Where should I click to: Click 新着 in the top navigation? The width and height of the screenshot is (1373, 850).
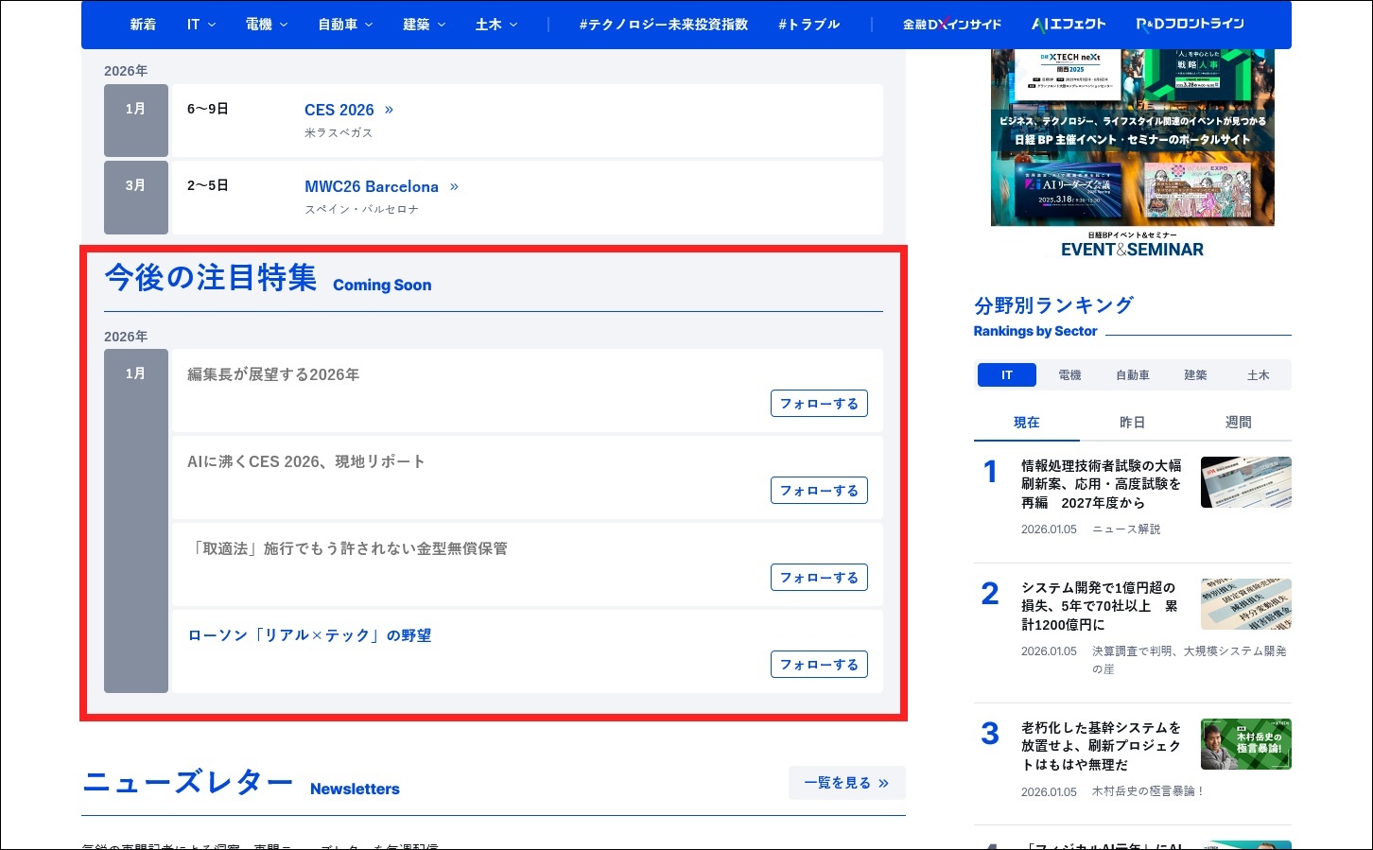(x=143, y=25)
